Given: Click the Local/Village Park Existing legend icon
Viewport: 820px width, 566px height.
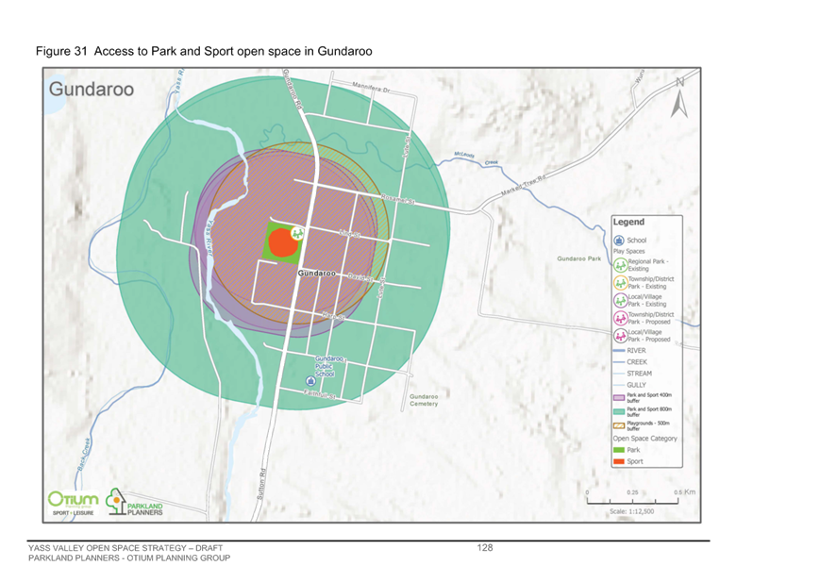Looking at the screenshot, I should coord(620,301).
